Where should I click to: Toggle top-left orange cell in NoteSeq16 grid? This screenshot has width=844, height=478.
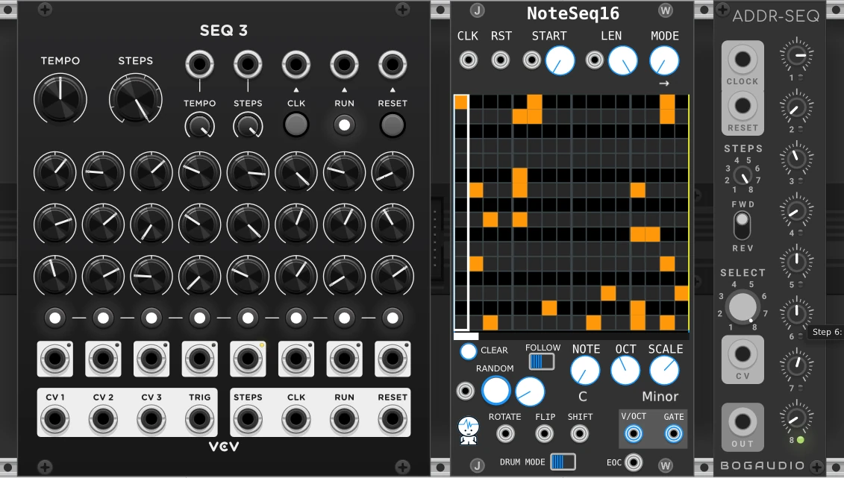click(461, 101)
